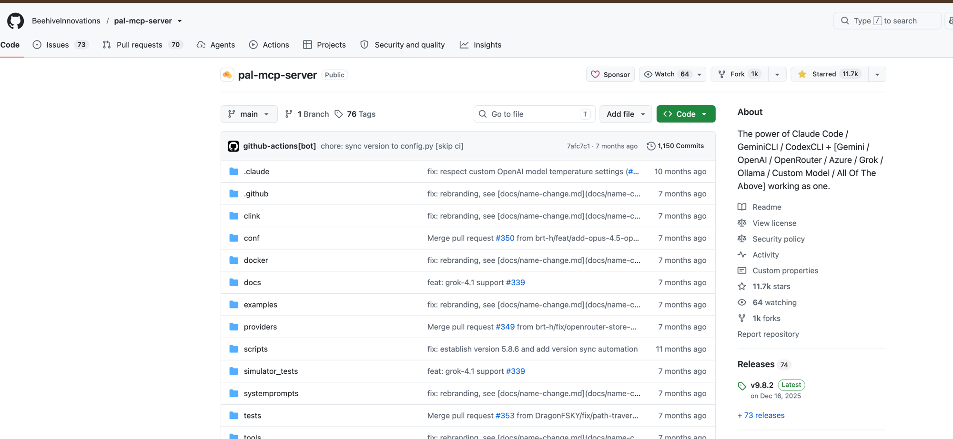Click the folder icon for conf
This screenshot has width=953, height=439.
click(x=233, y=238)
